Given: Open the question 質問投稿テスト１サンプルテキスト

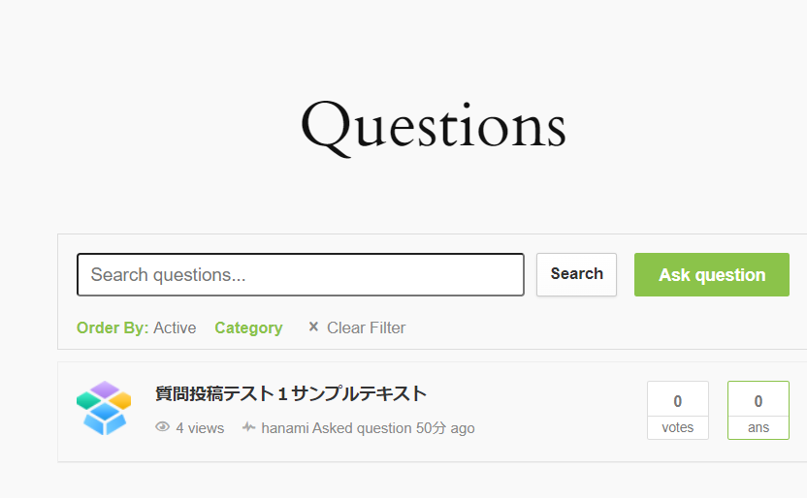Looking at the screenshot, I should (291, 393).
